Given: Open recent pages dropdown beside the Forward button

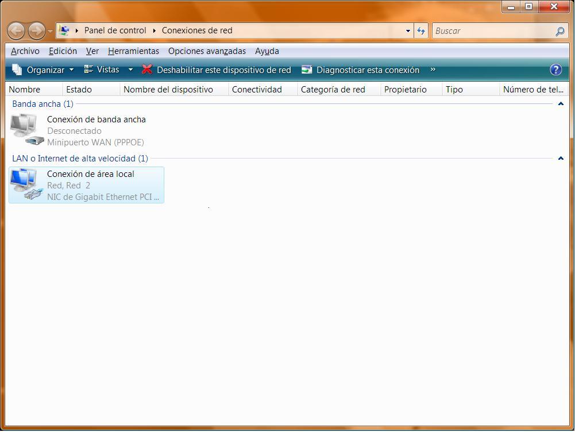Looking at the screenshot, I should 50,31.
